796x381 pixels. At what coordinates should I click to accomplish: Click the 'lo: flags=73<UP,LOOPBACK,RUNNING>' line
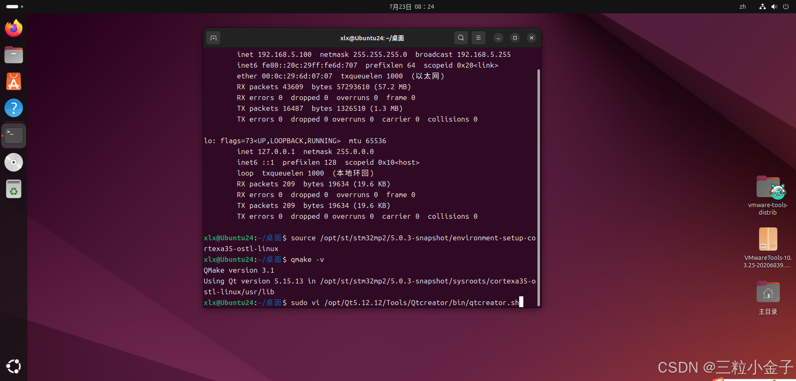coord(295,141)
